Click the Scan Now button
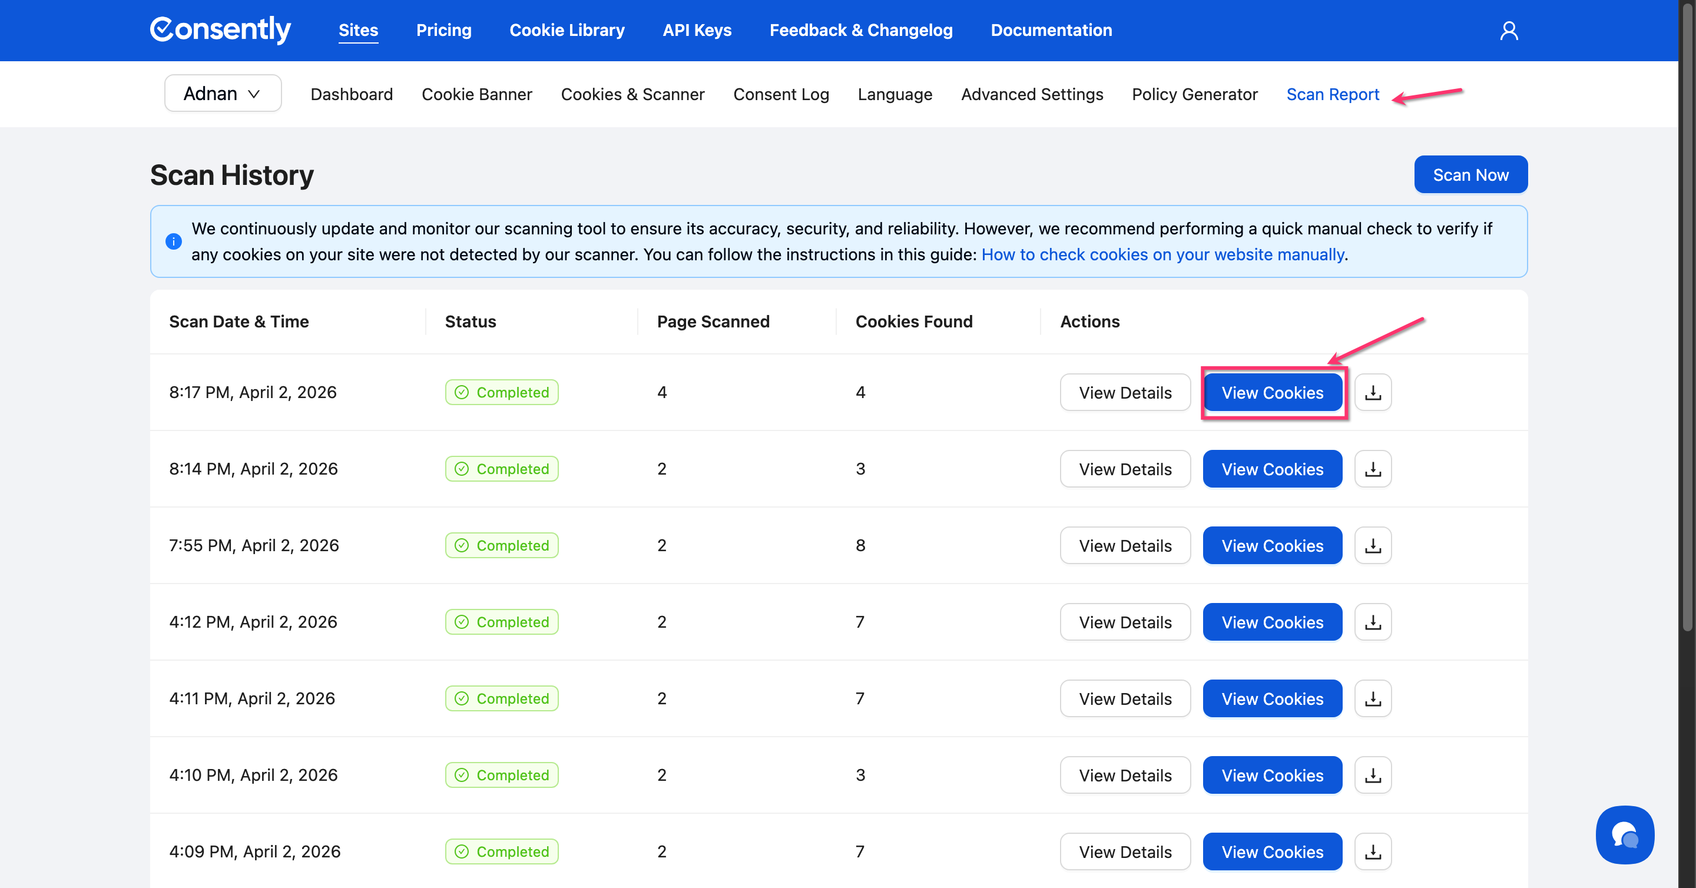Screen dimensions: 1696x888 click(1470, 174)
